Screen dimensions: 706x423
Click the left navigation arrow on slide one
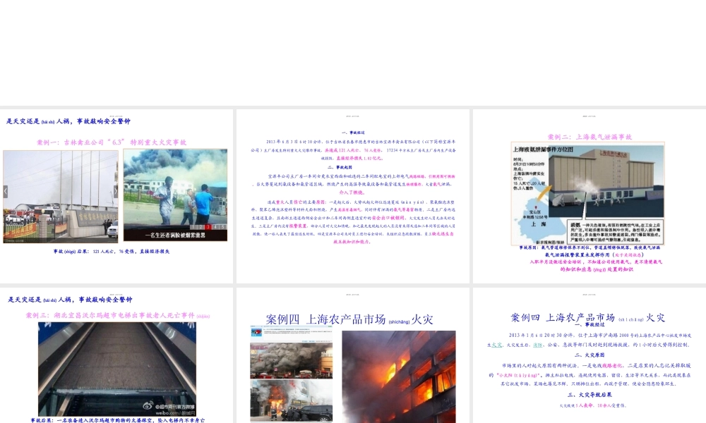[x=6, y=192]
